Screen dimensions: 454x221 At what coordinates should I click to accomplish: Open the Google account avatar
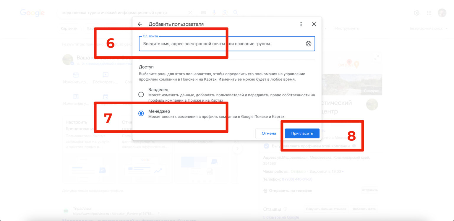tap(442, 13)
